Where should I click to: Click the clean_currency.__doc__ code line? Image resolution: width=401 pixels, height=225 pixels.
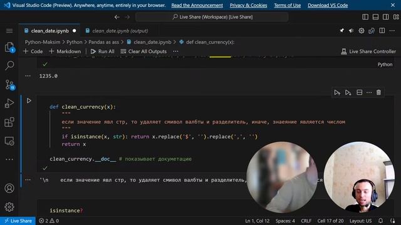[120, 159]
